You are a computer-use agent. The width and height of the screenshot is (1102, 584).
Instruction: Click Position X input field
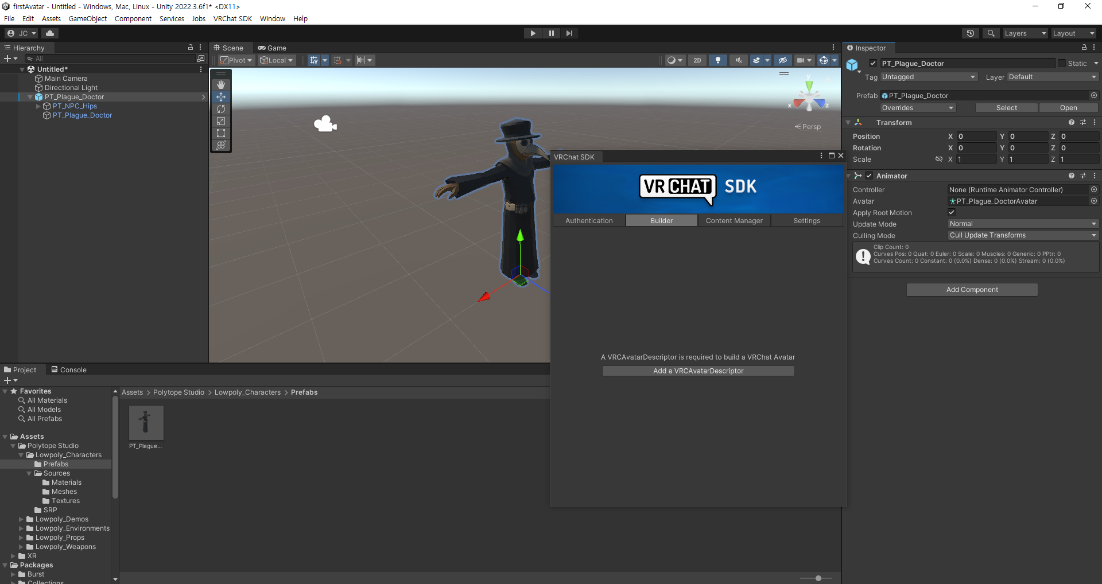(x=976, y=136)
